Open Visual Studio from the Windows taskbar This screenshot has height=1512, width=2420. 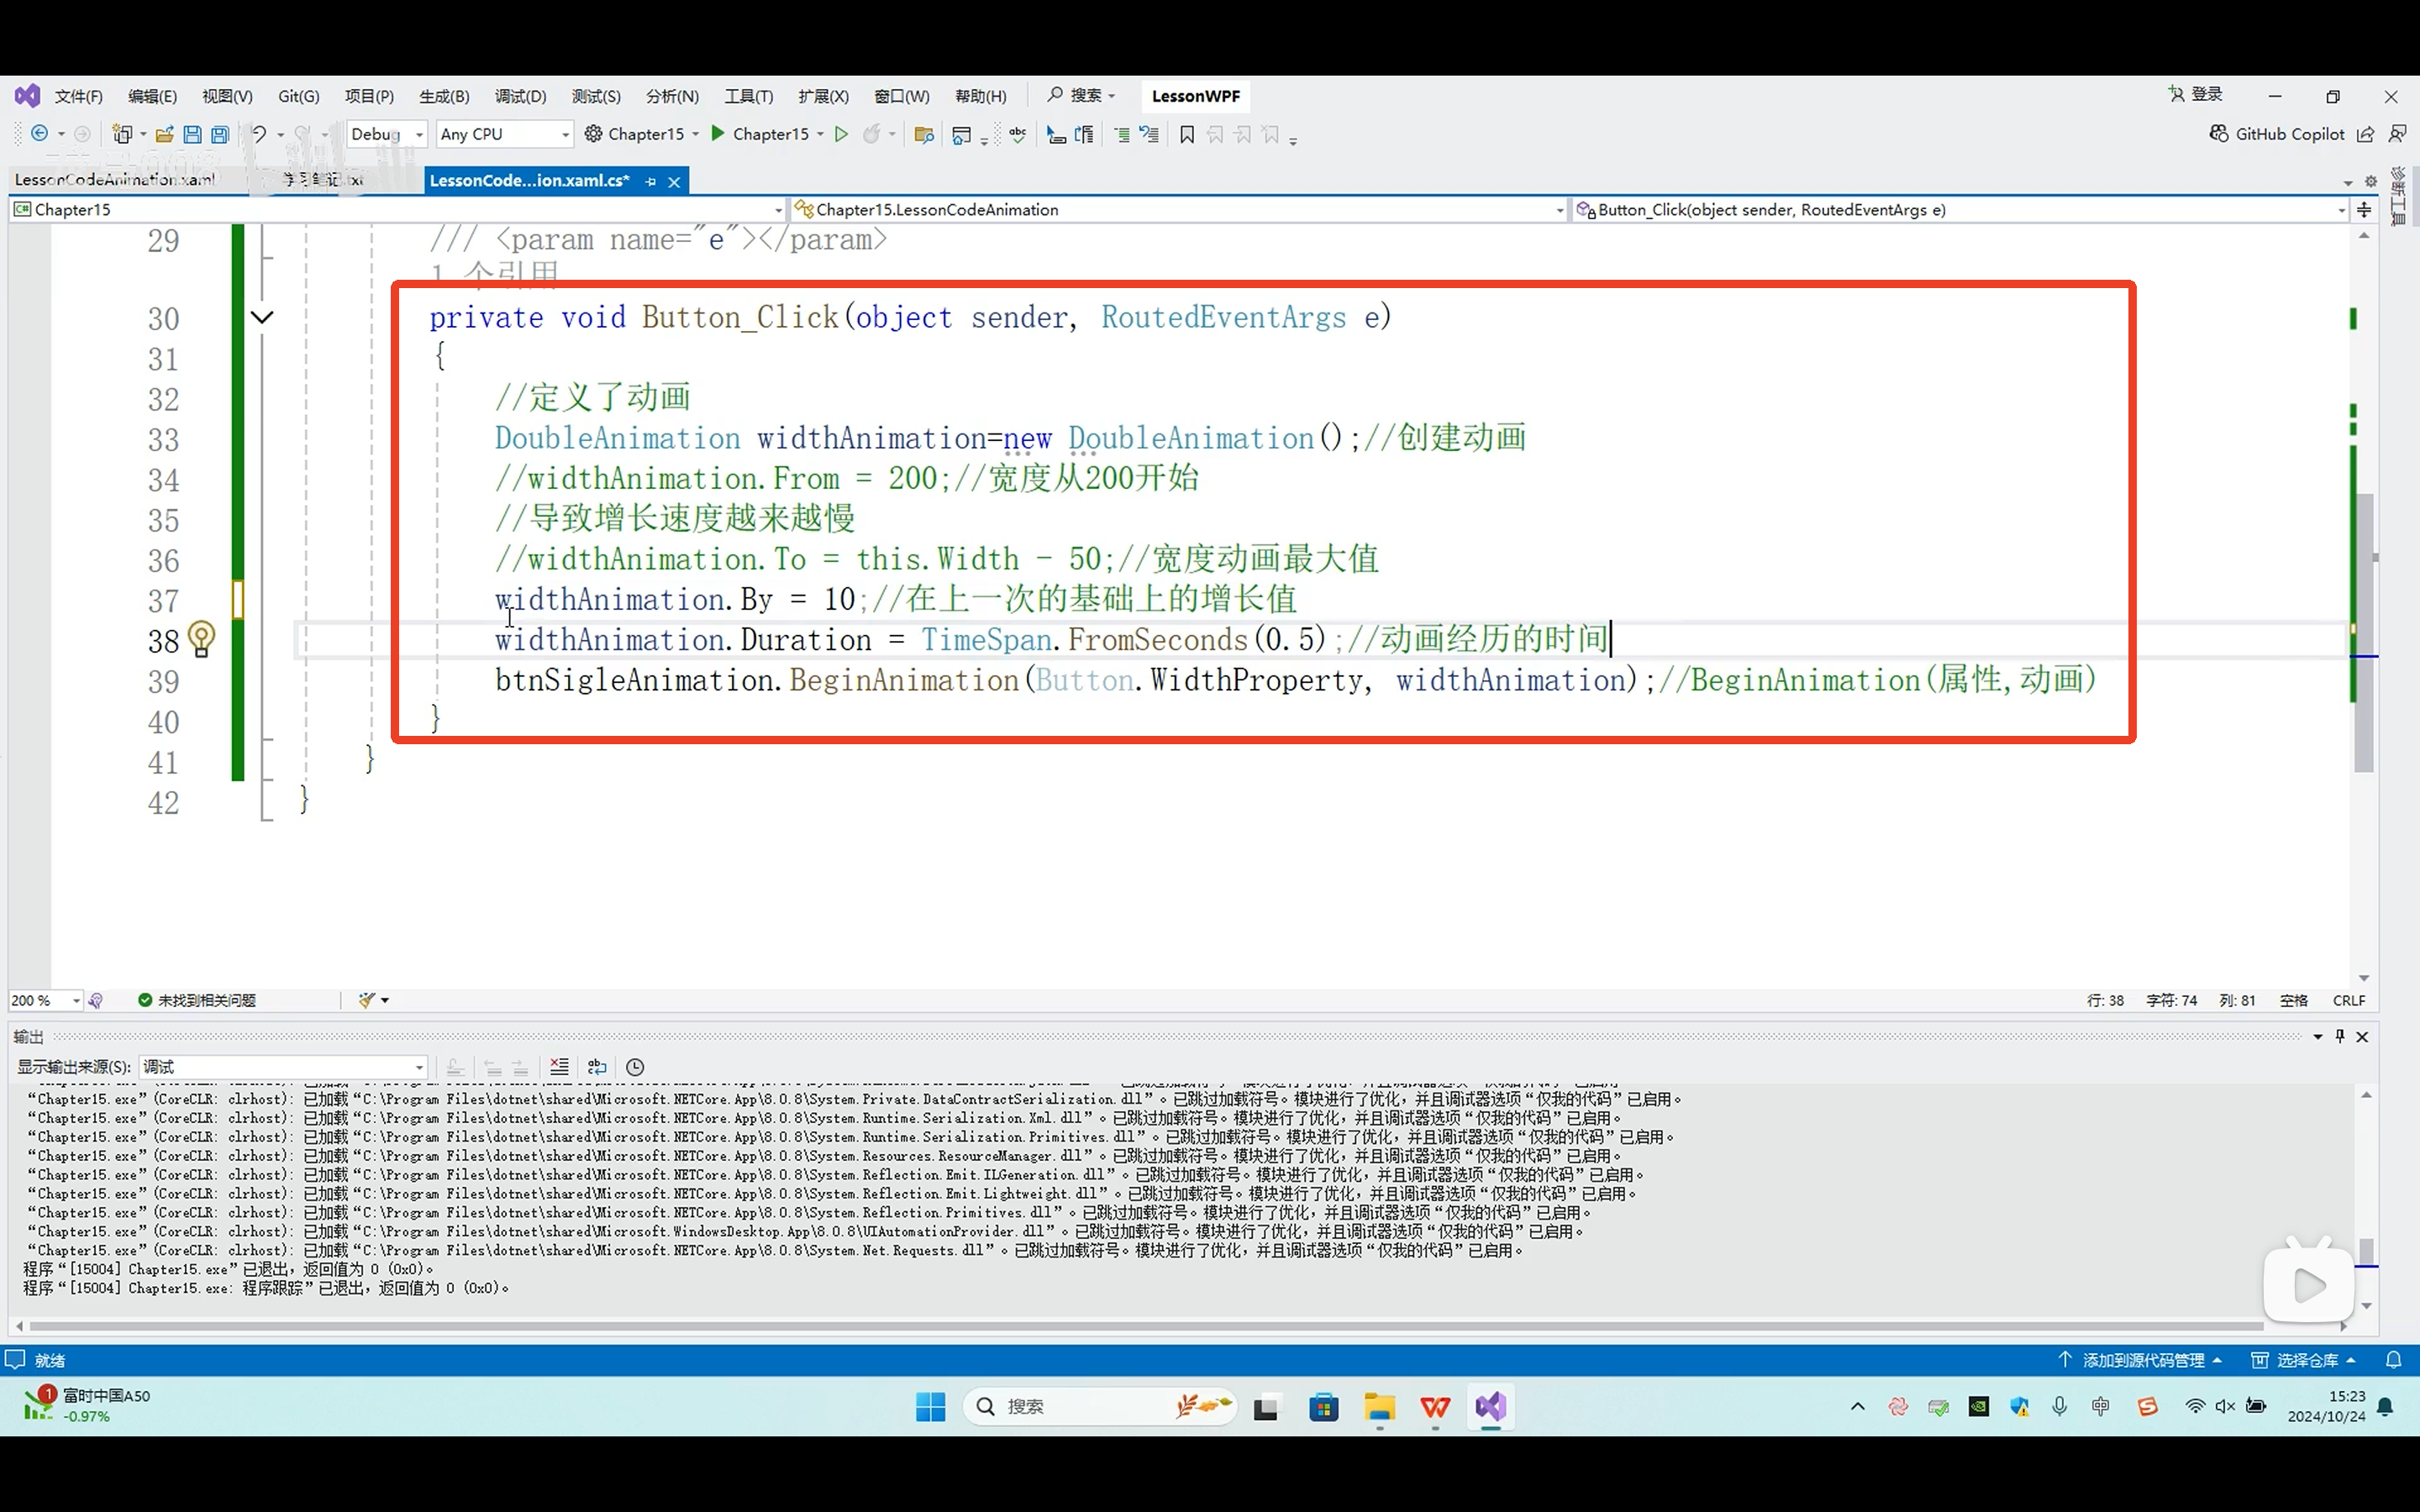(x=1490, y=1407)
